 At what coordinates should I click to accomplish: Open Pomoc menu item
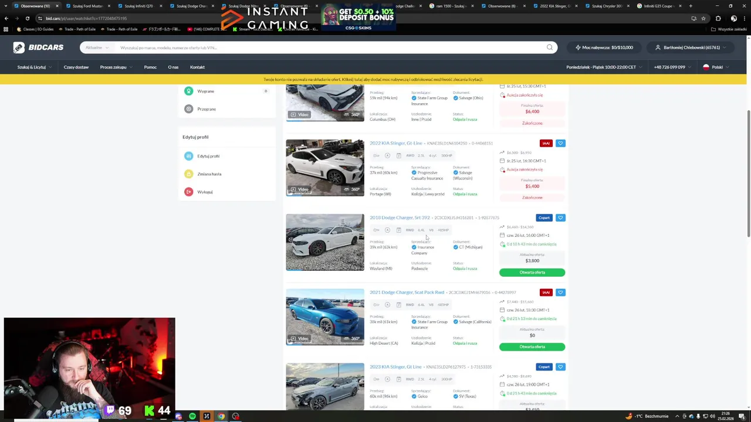coord(150,67)
